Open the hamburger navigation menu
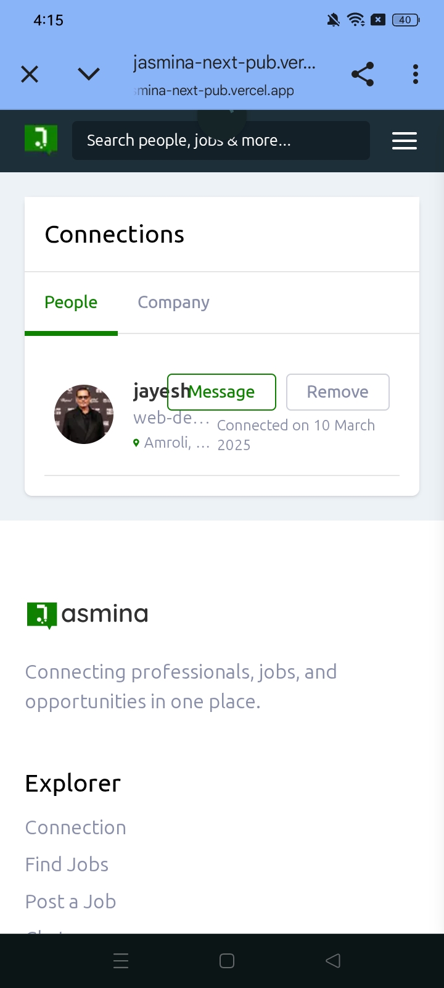444x988 pixels. pyautogui.click(x=405, y=141)
